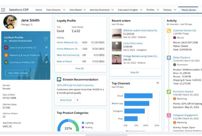This screenshot has width=202, height=136.
Task: Open Commerce Profiles external link icon
Action: point(46,62)
